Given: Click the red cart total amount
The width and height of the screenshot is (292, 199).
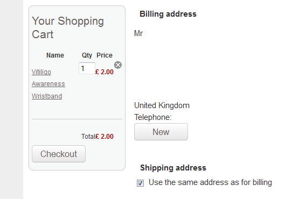Looking at the screenshot, I should pyautogui.click(x=105, y=137).
